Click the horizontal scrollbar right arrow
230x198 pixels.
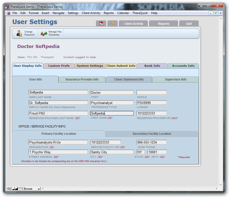click(x=217, y=188)
